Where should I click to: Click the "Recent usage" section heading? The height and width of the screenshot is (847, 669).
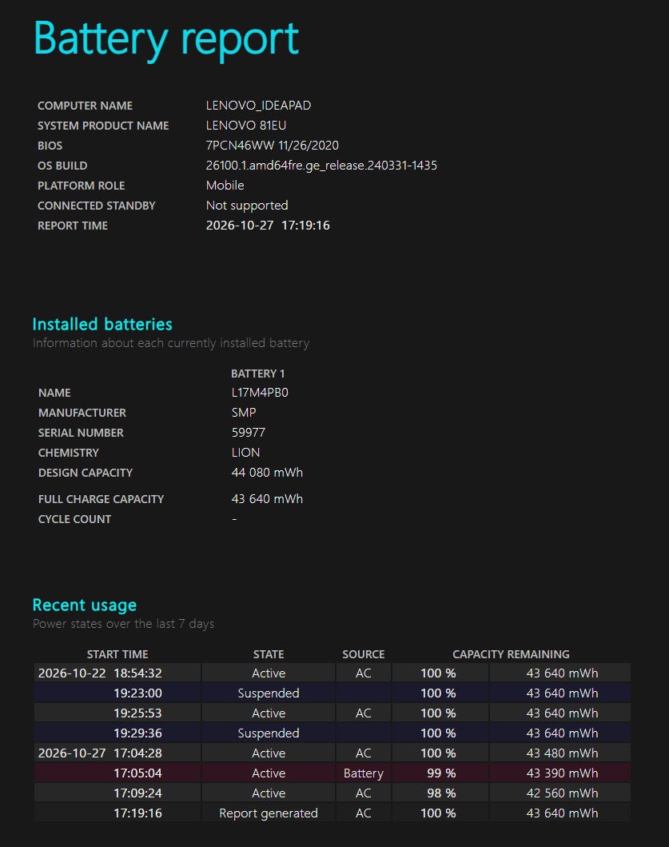pyautogui.click(x=84, y=605)
